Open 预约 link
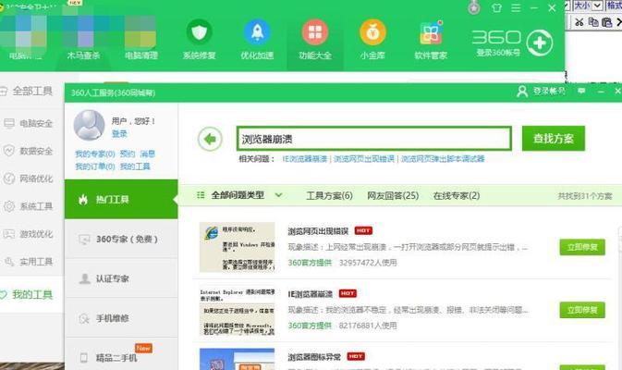Screen dimensions: 622x370 [x=128, y=154]
